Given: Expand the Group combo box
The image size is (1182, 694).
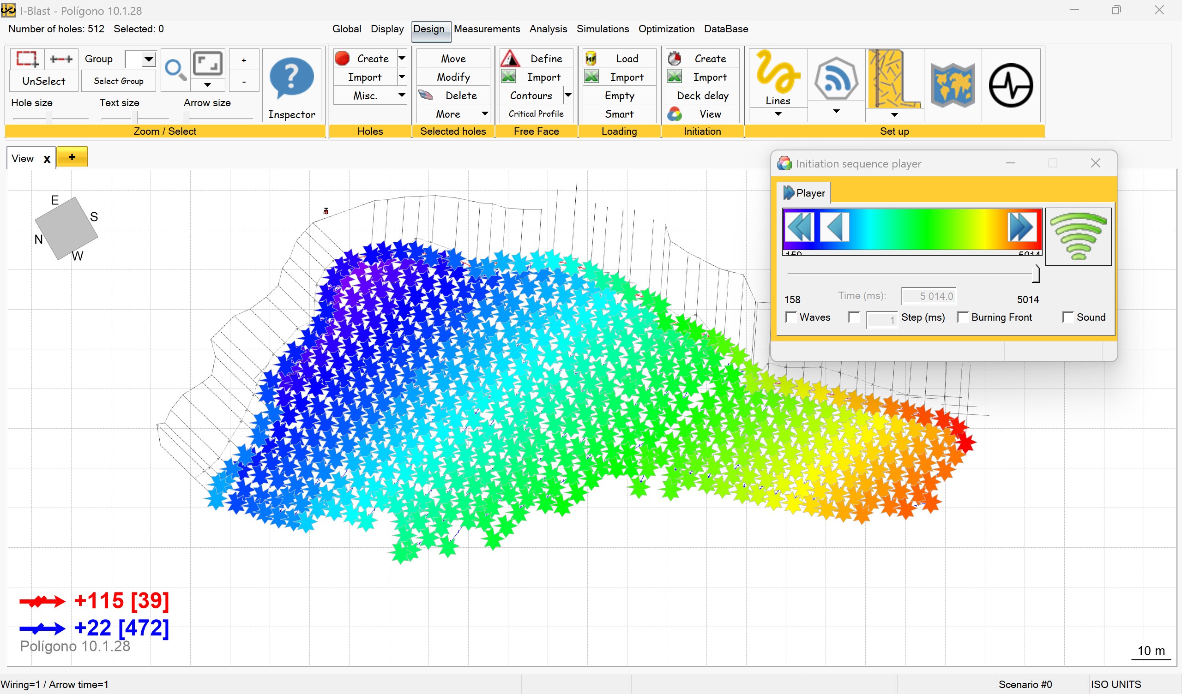Looking at the screenshot, I should click(x=149, y=59).
